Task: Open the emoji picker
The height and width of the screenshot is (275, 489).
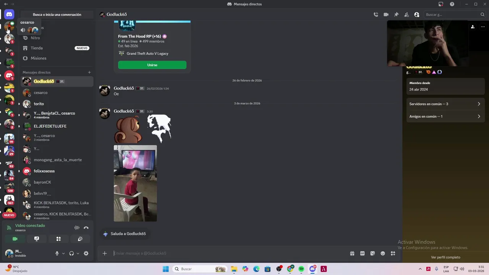Action: click(383, 253)
